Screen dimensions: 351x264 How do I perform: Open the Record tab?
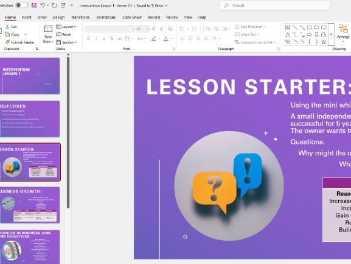click(x=154, y=17)
